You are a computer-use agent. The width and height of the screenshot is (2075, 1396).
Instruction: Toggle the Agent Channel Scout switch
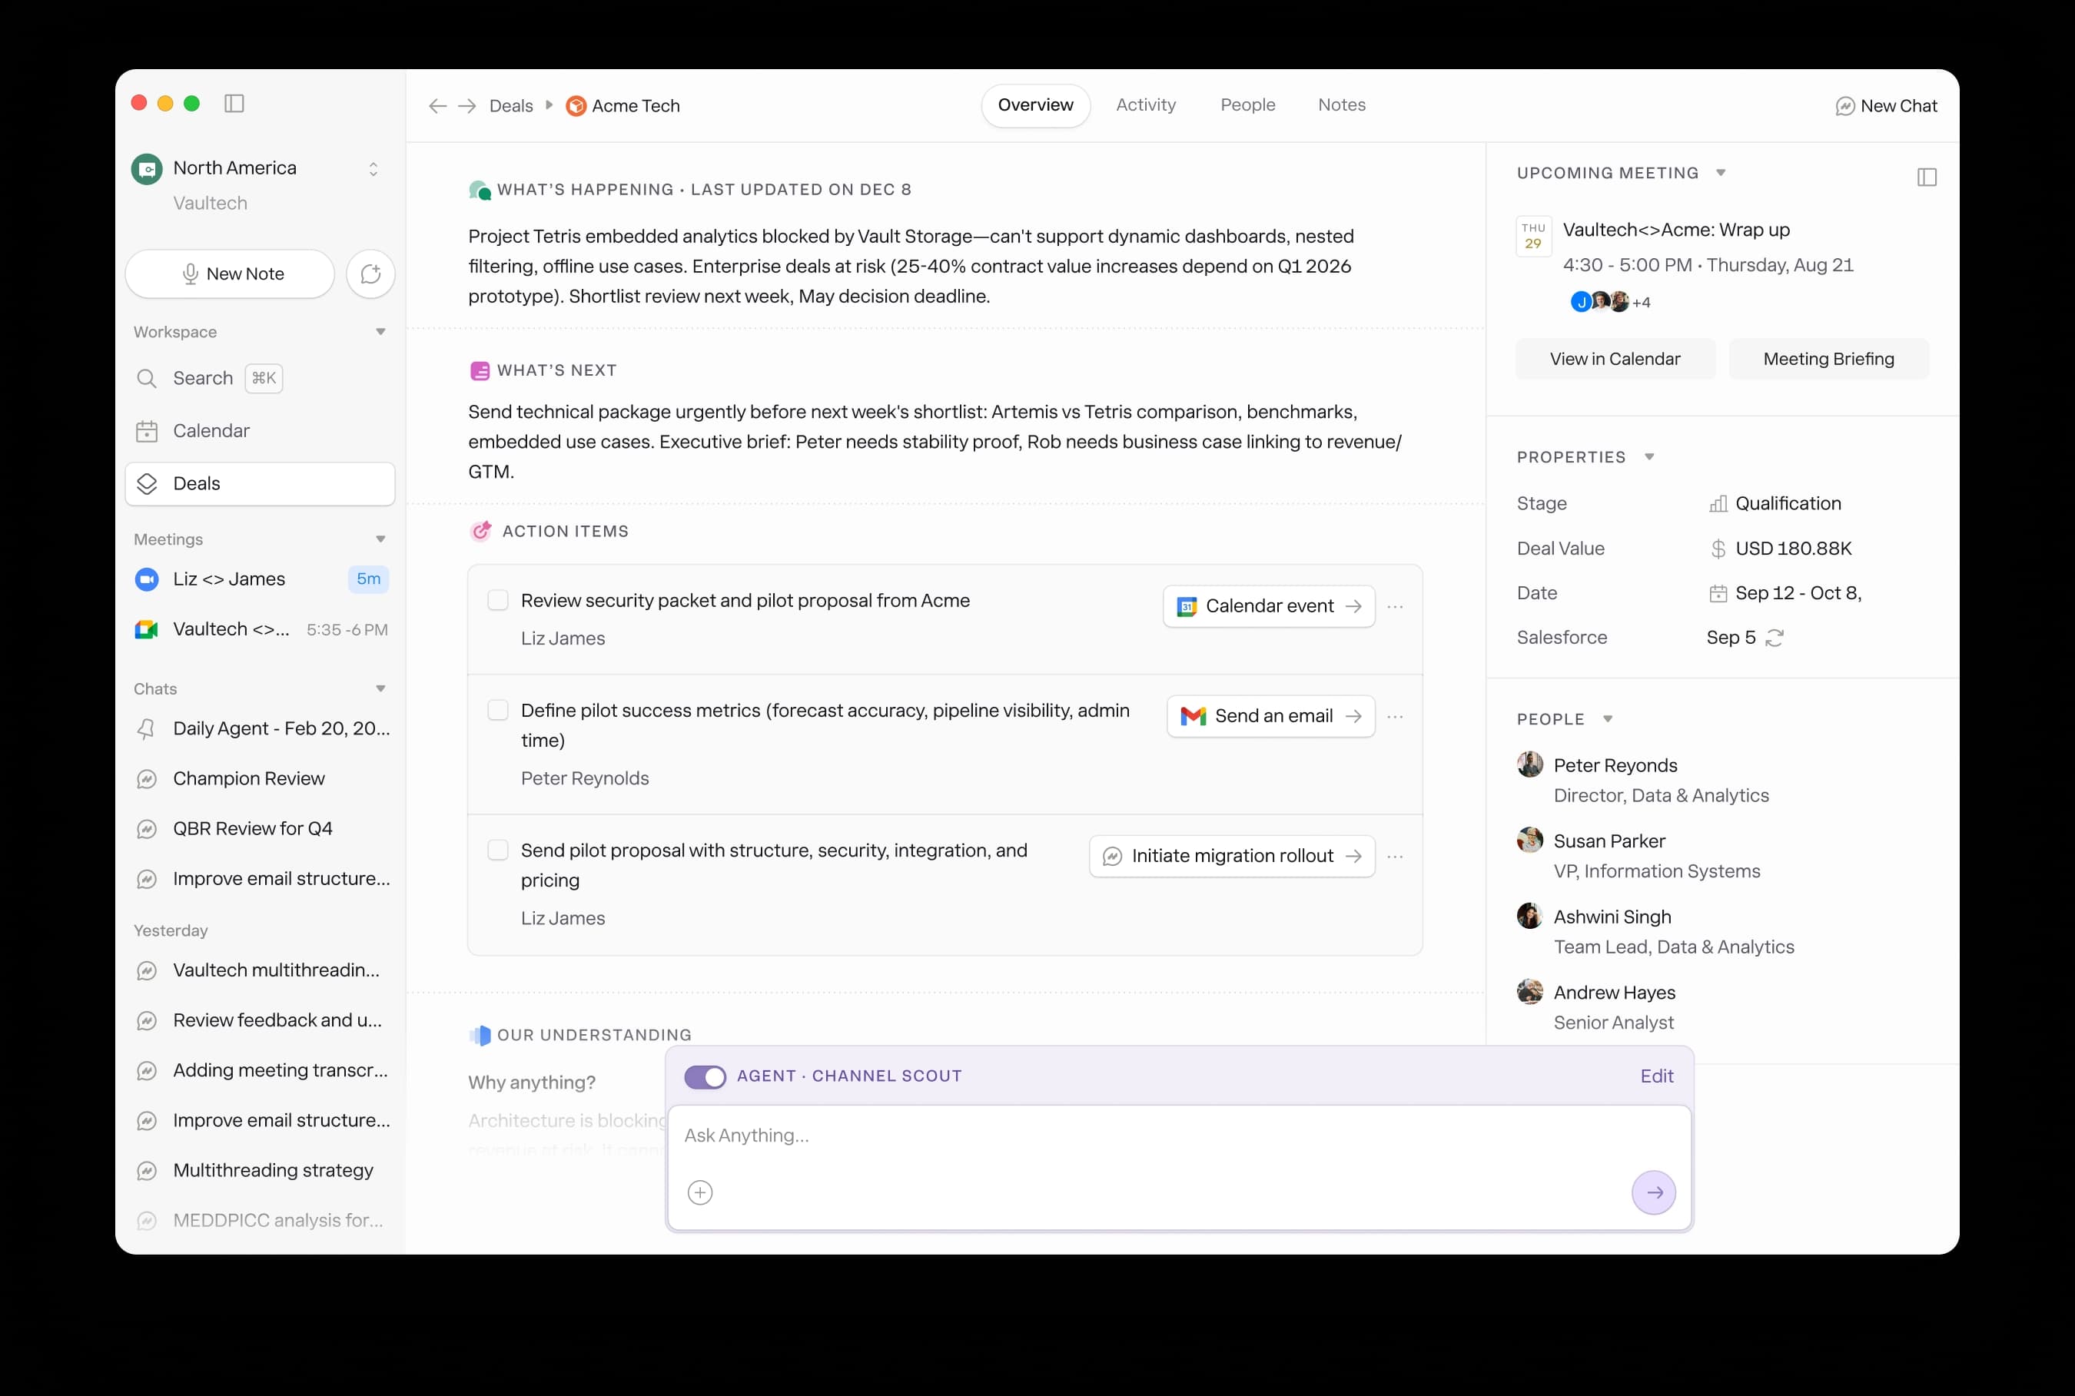coord(705,1076)
